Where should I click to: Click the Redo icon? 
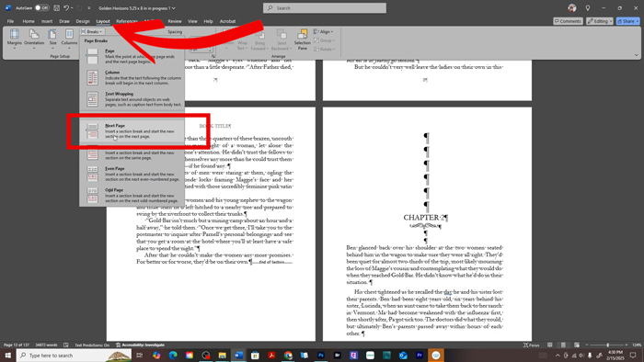point(80,7)
